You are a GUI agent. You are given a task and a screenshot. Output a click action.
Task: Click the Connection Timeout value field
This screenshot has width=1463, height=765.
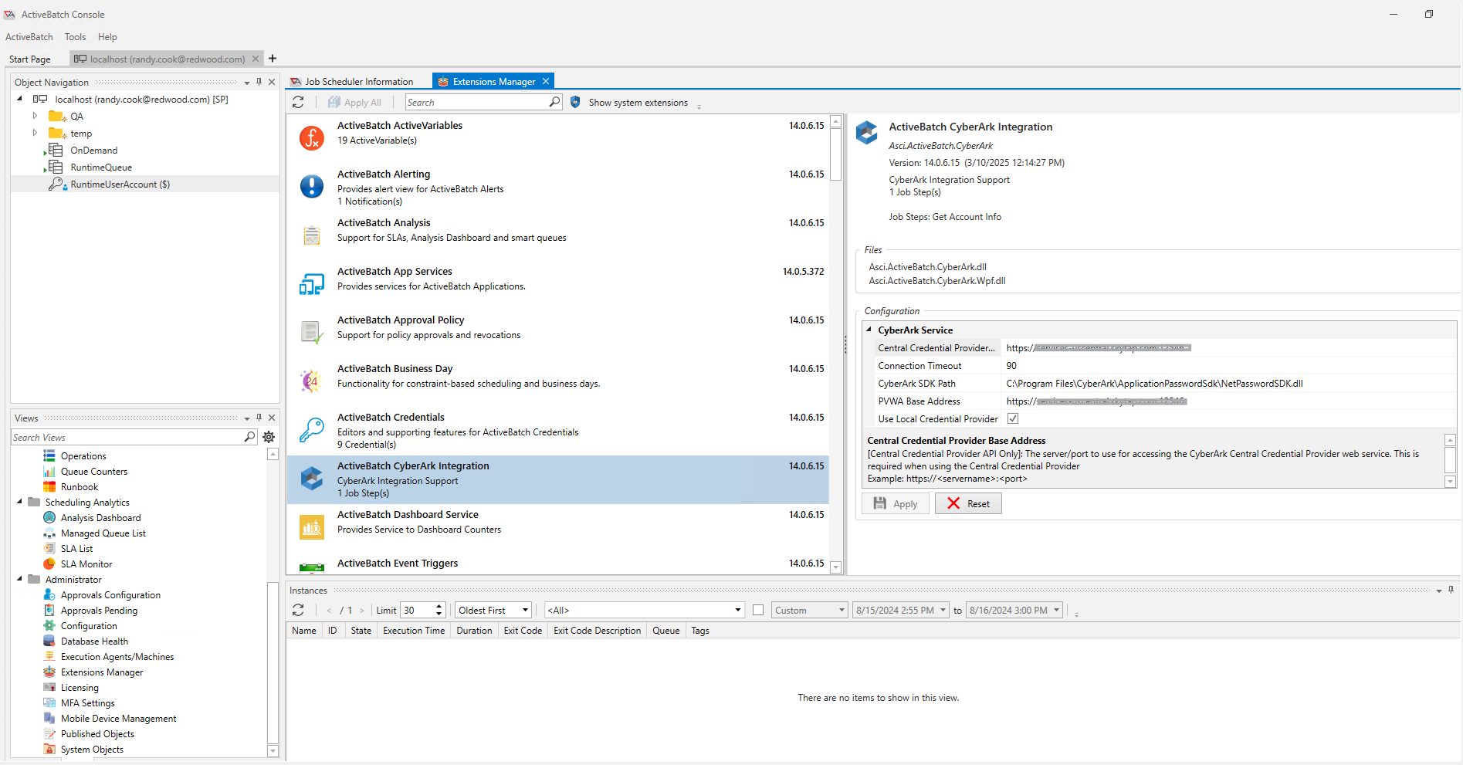[x=1228, y=366]
